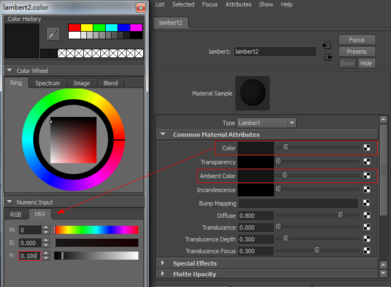Open texture map button for Color
This screenshot has width=391, height=287.
click(x=367, y=148)
